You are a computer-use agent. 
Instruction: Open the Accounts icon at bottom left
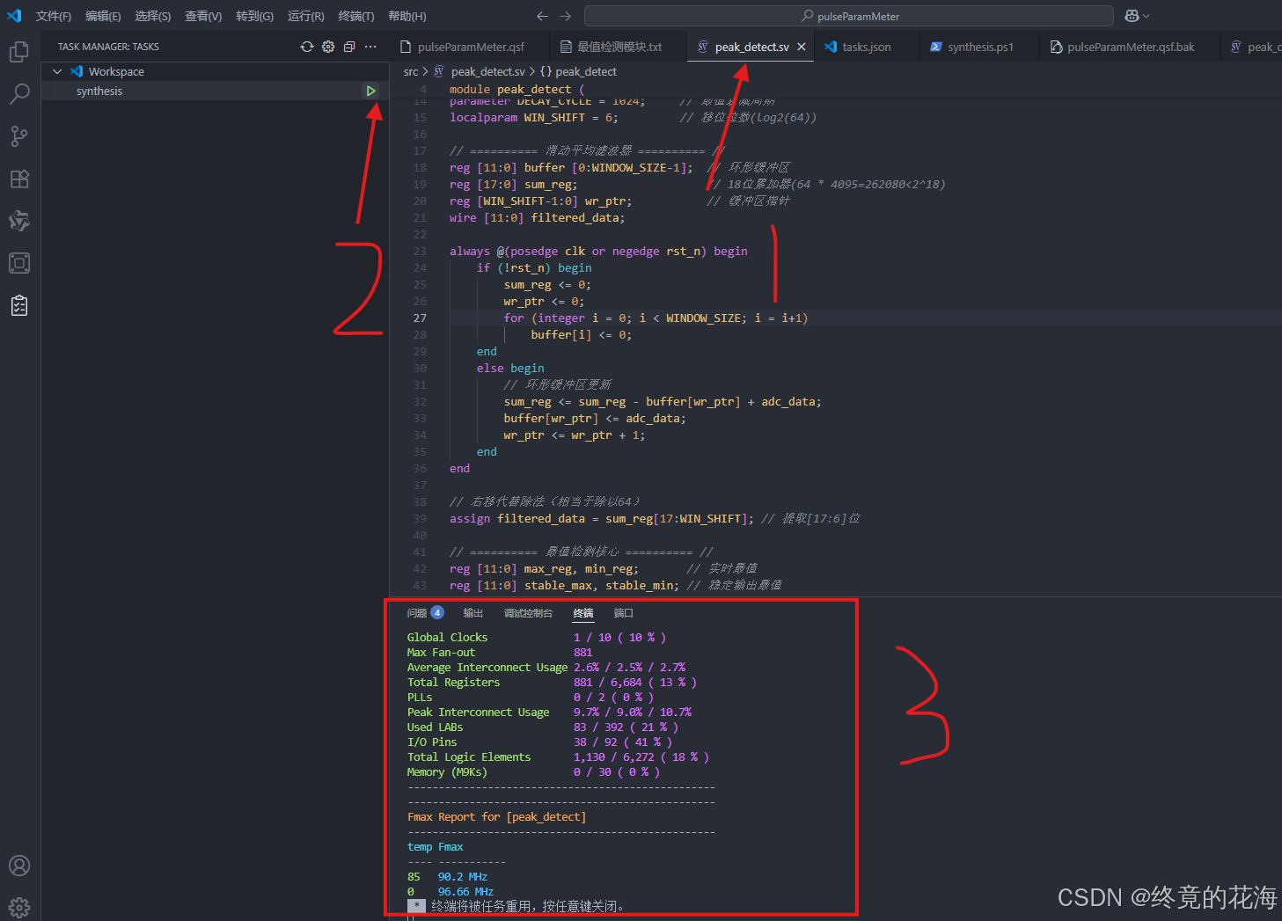(18, 866)
